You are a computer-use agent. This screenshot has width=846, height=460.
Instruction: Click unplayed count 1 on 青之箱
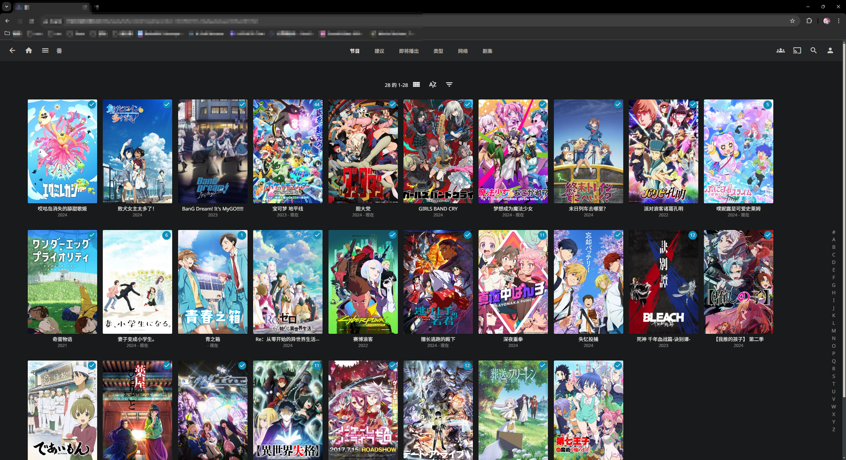pyautogui.click(x=242, y=235)
